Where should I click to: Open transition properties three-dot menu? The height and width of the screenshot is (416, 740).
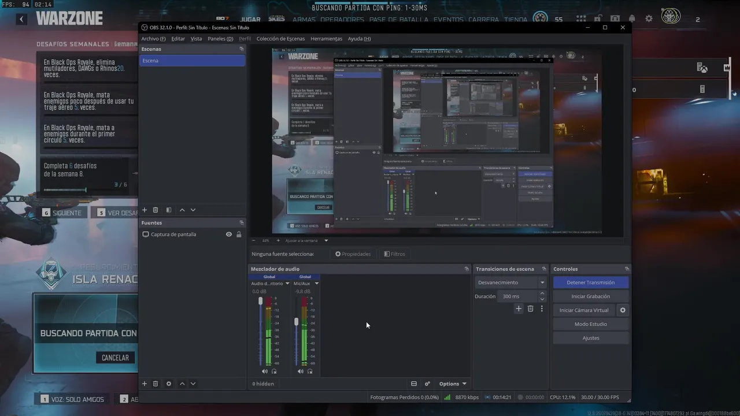542,309
